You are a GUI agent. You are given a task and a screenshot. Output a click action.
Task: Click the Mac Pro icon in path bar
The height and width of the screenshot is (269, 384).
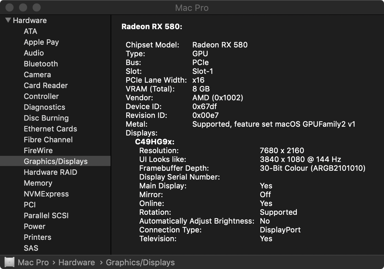pyautogui.click(x=9, y=262)
